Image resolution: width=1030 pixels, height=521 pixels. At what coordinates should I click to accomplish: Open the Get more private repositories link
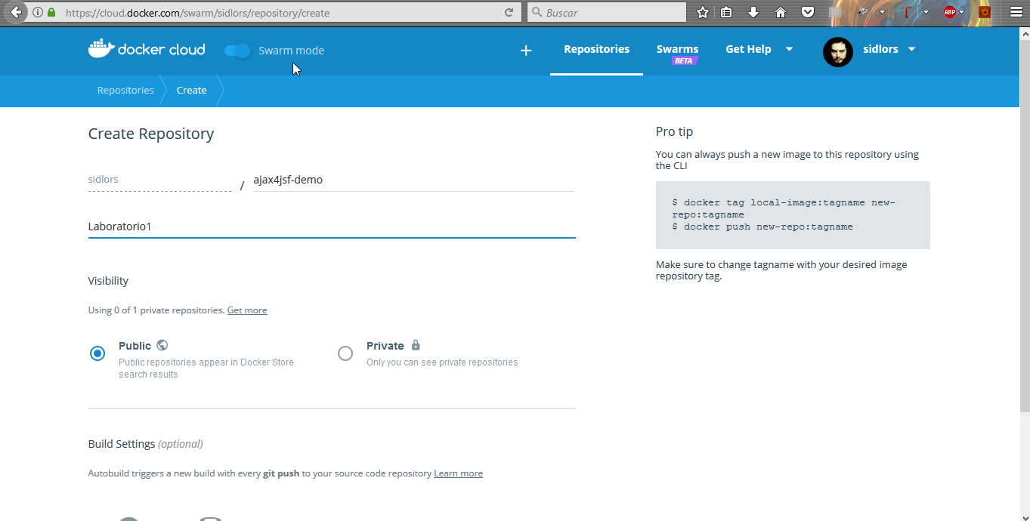point(247,310)
